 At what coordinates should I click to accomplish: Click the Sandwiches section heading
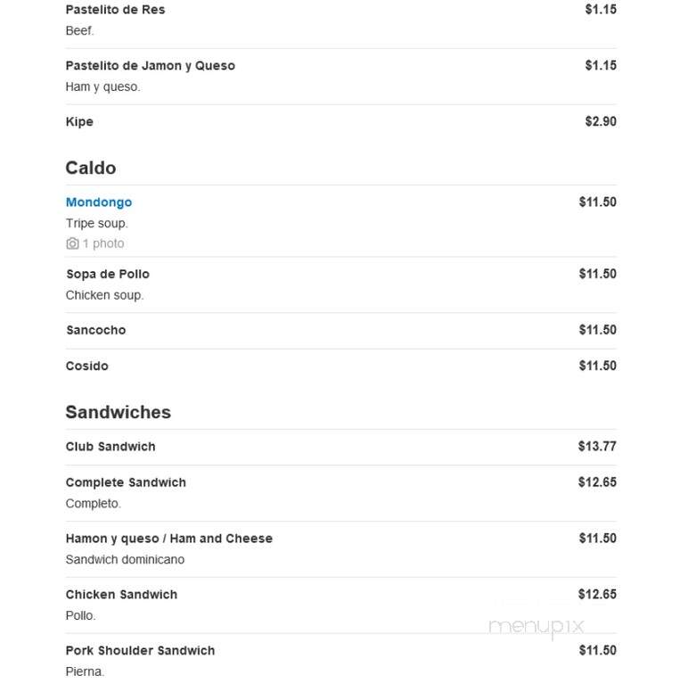point(119,412)
